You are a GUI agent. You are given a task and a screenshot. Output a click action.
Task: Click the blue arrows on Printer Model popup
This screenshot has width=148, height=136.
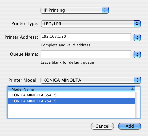(137, 80)
